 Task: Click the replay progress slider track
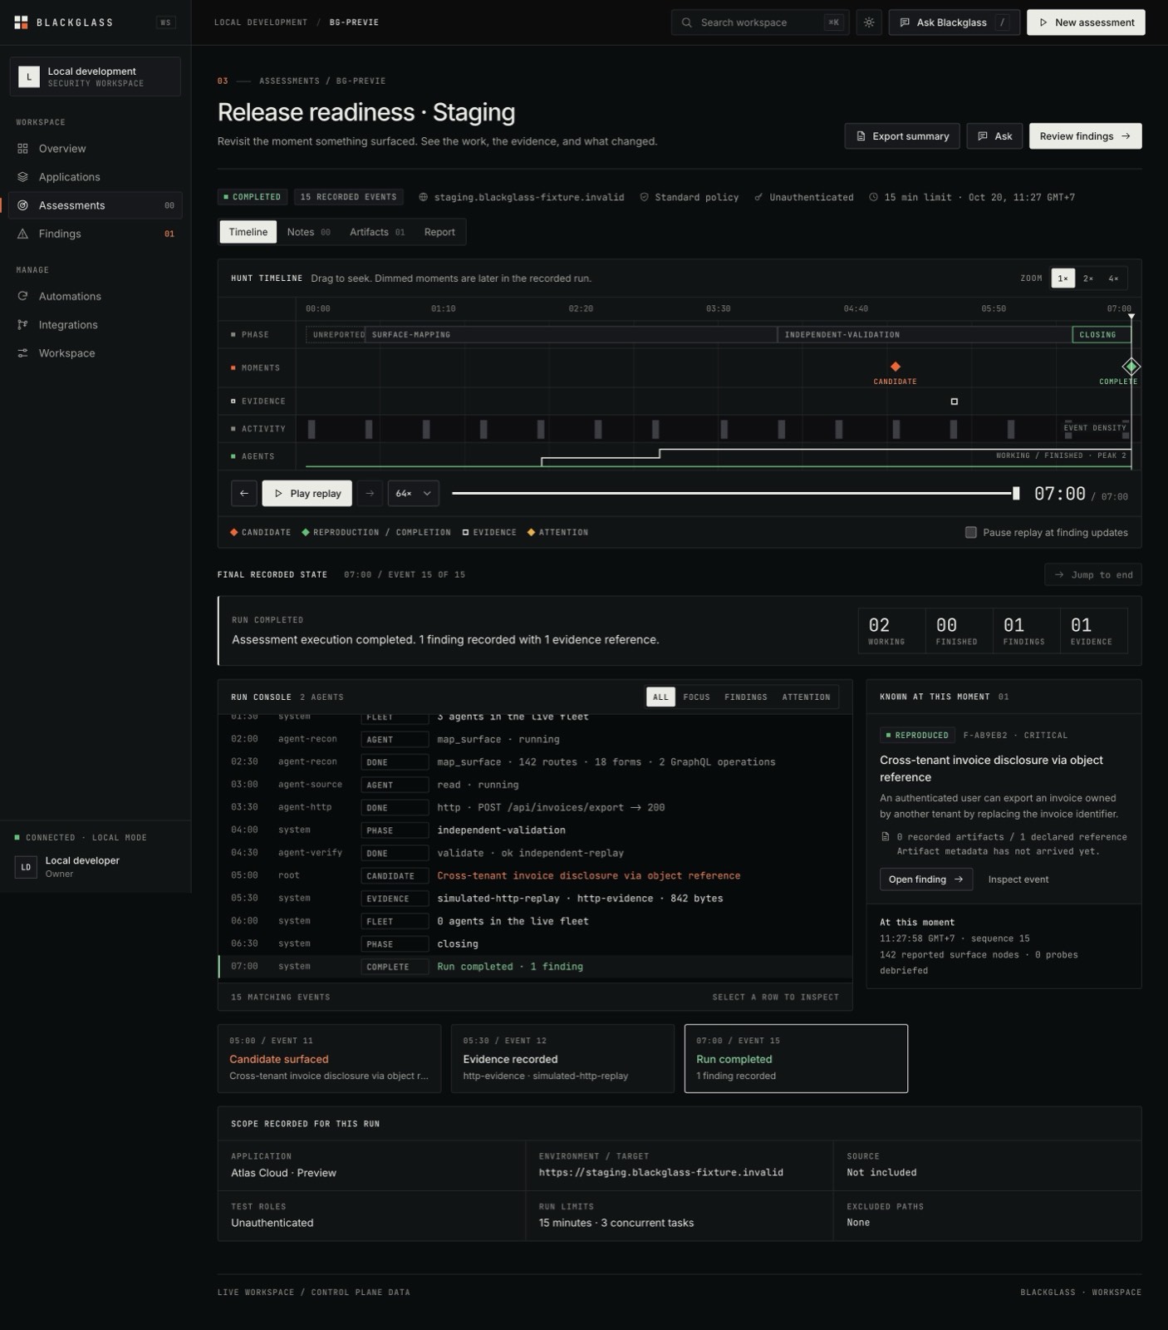pos(734,493)
